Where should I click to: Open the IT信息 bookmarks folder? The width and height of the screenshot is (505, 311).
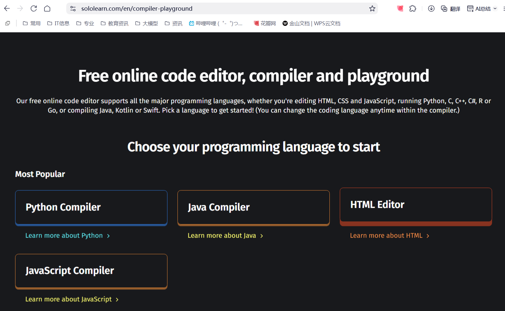(x=59, y=23)
